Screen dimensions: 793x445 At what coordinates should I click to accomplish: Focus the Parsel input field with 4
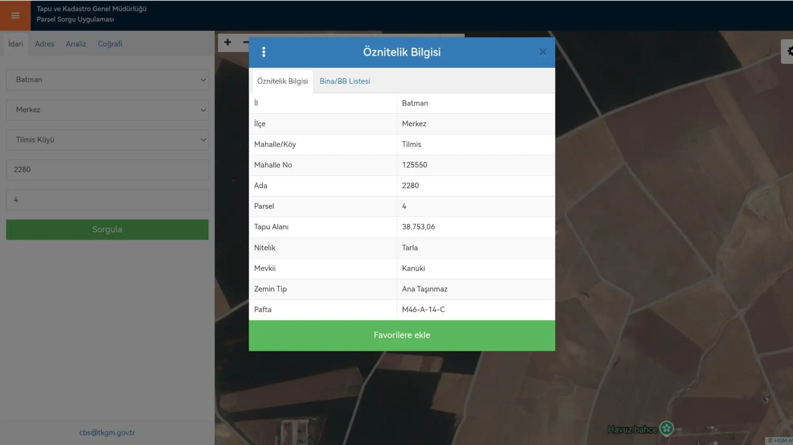(107, 200)
